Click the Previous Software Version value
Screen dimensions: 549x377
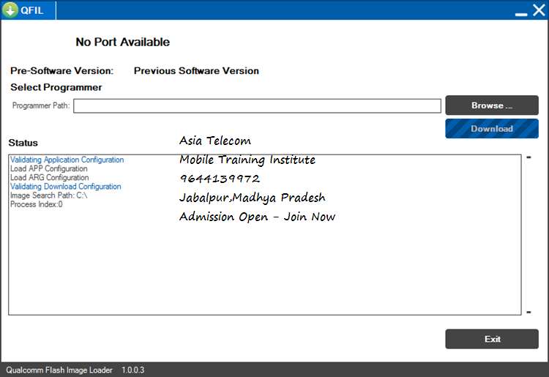(x=196, y=71)
